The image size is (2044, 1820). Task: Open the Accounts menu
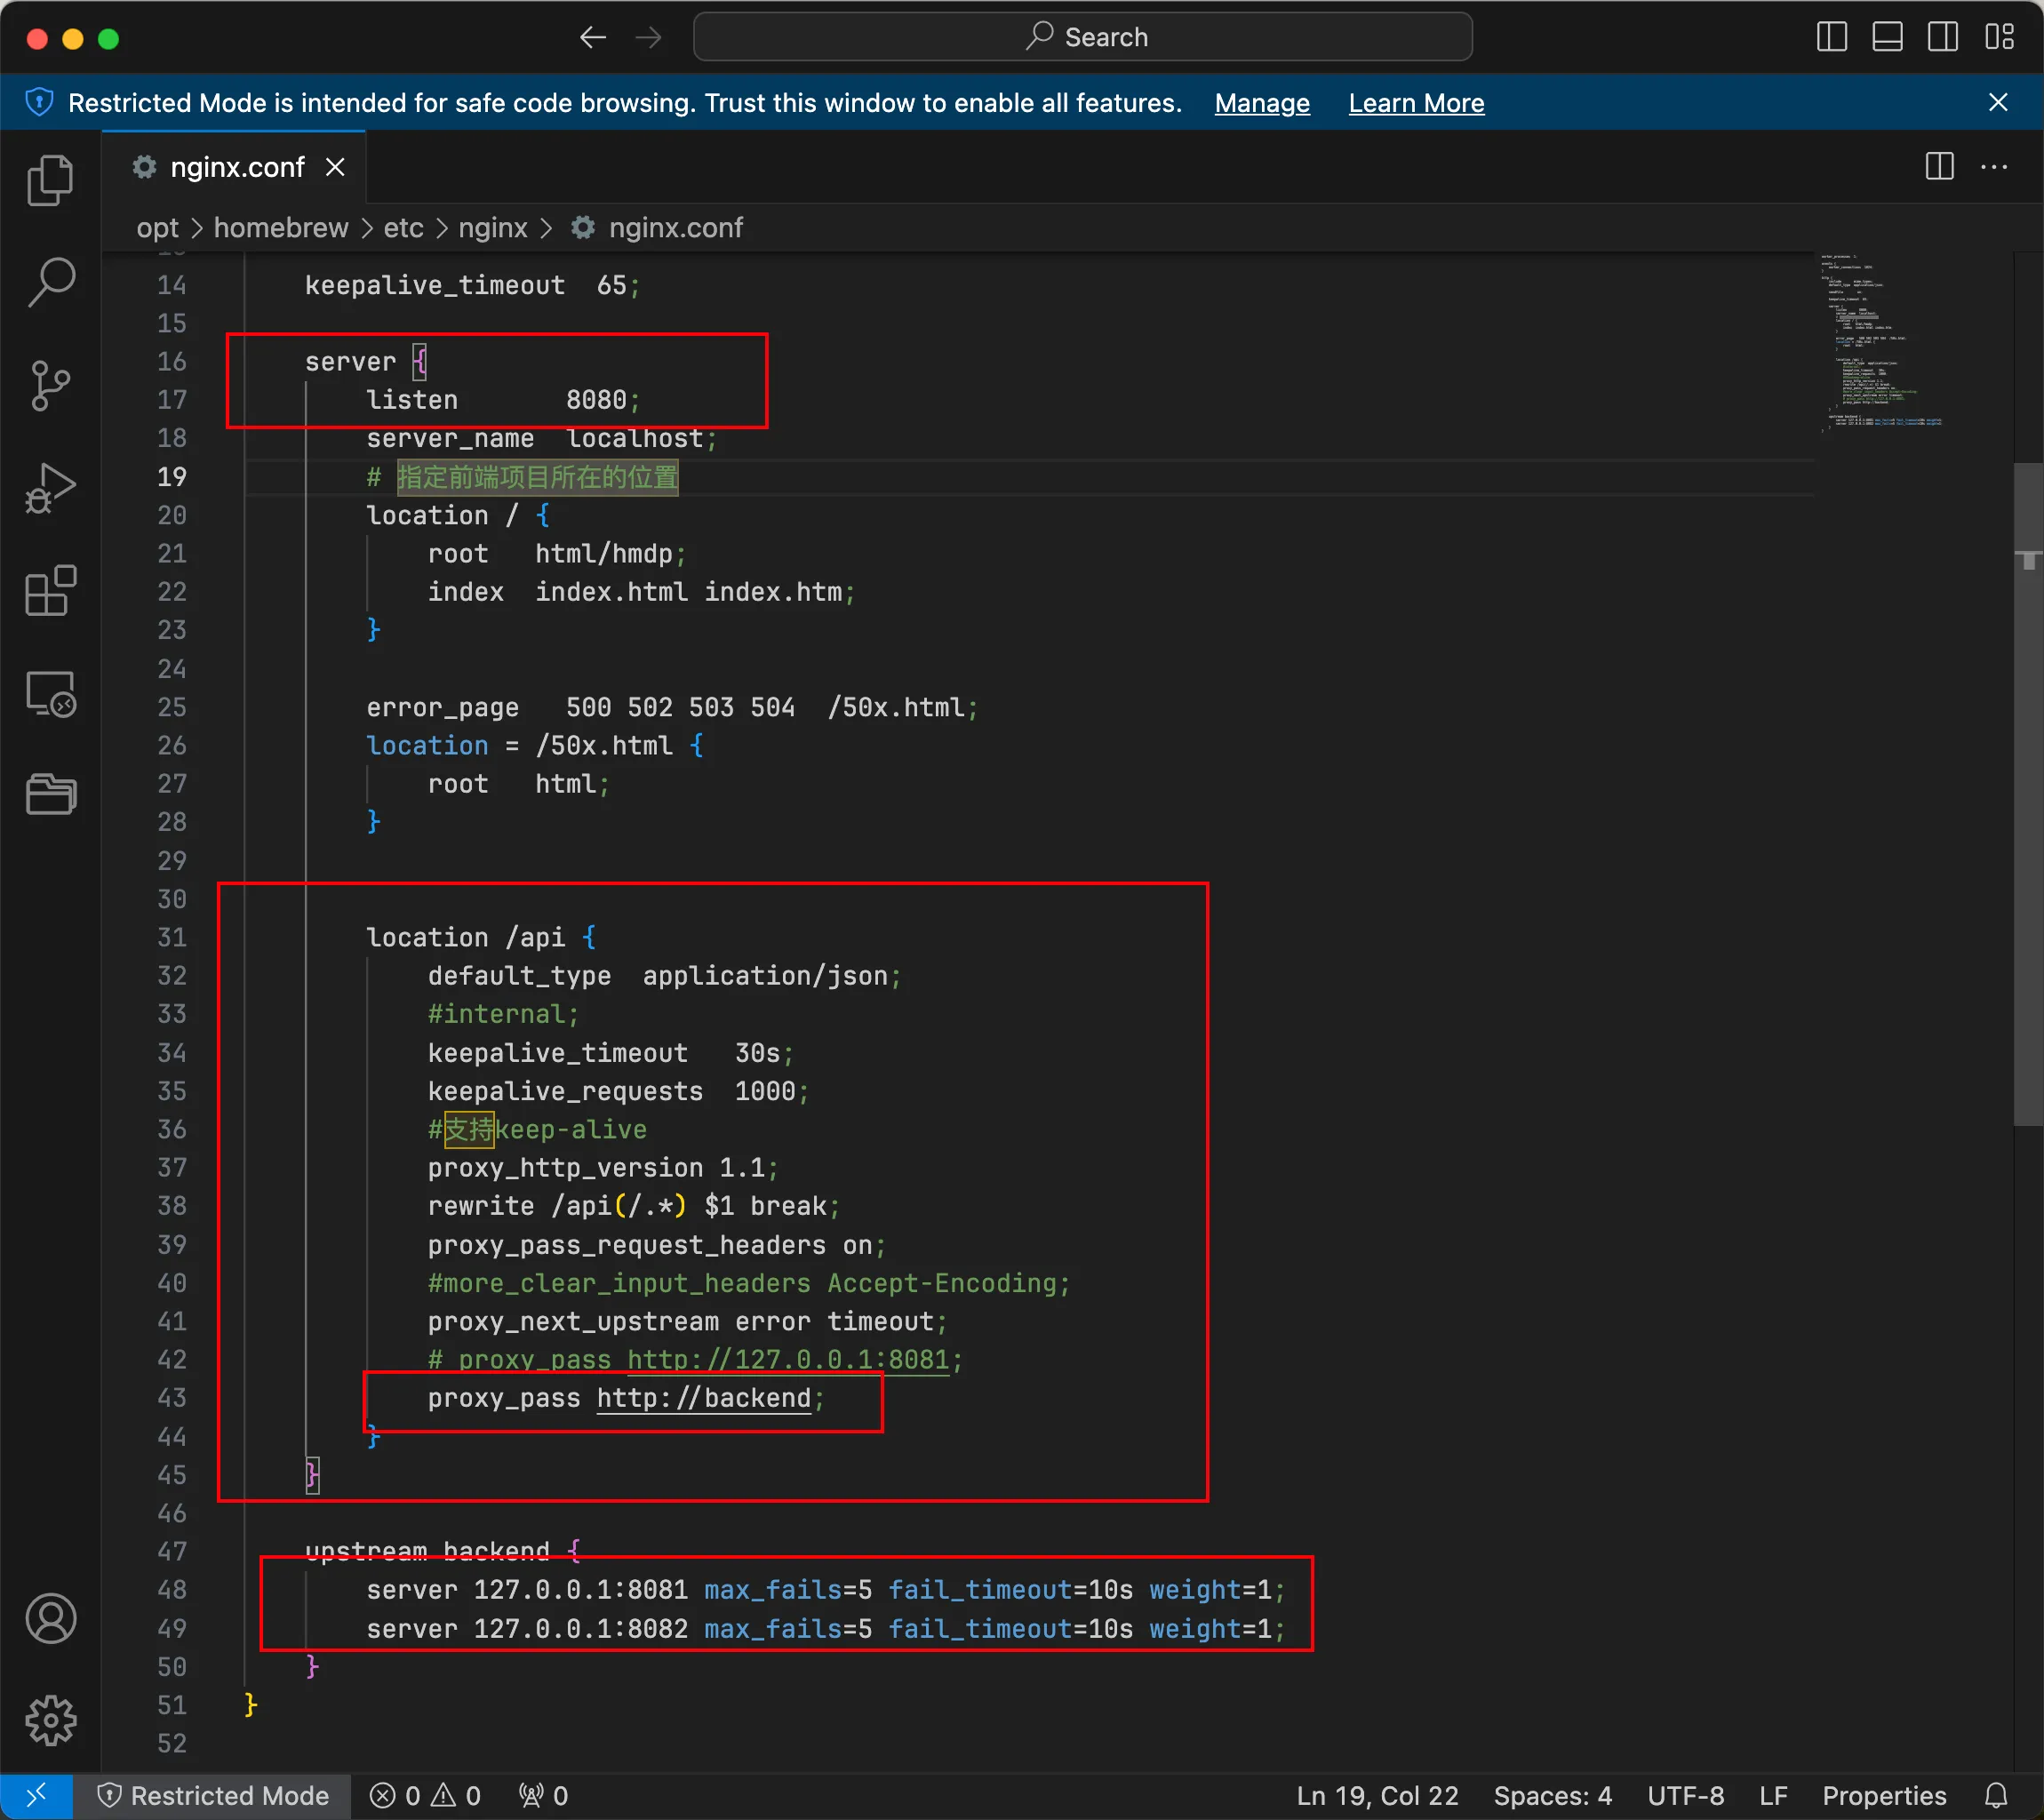tap(50, 1619)
